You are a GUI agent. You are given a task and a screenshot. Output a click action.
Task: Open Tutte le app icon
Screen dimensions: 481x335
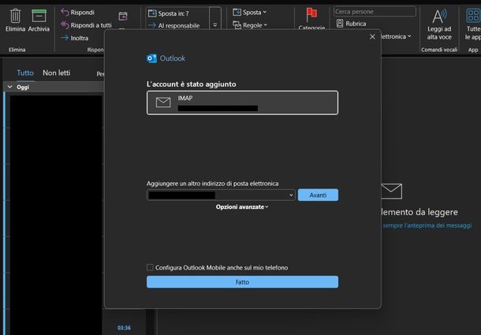(x=473, y=16)
